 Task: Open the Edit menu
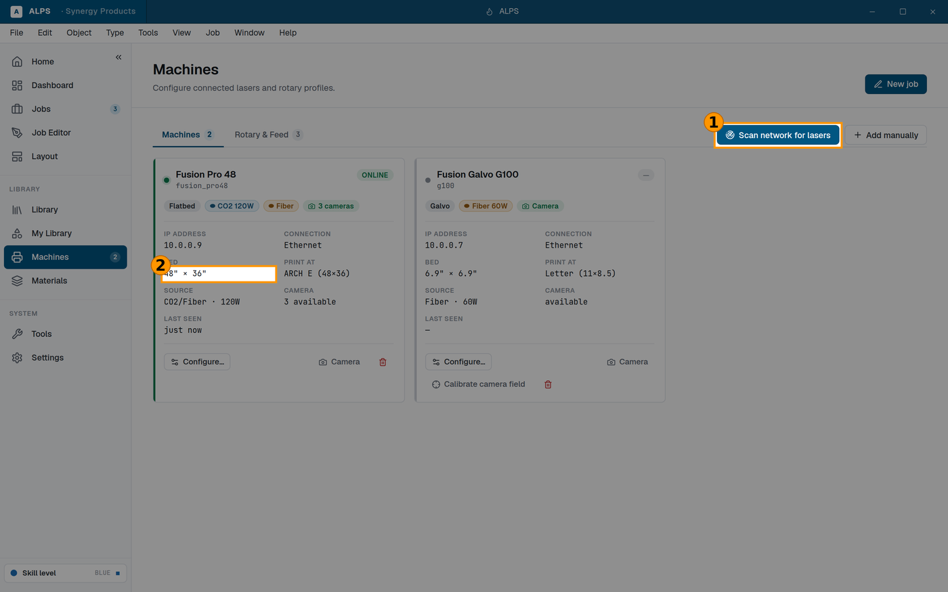[x=45, y=32]
